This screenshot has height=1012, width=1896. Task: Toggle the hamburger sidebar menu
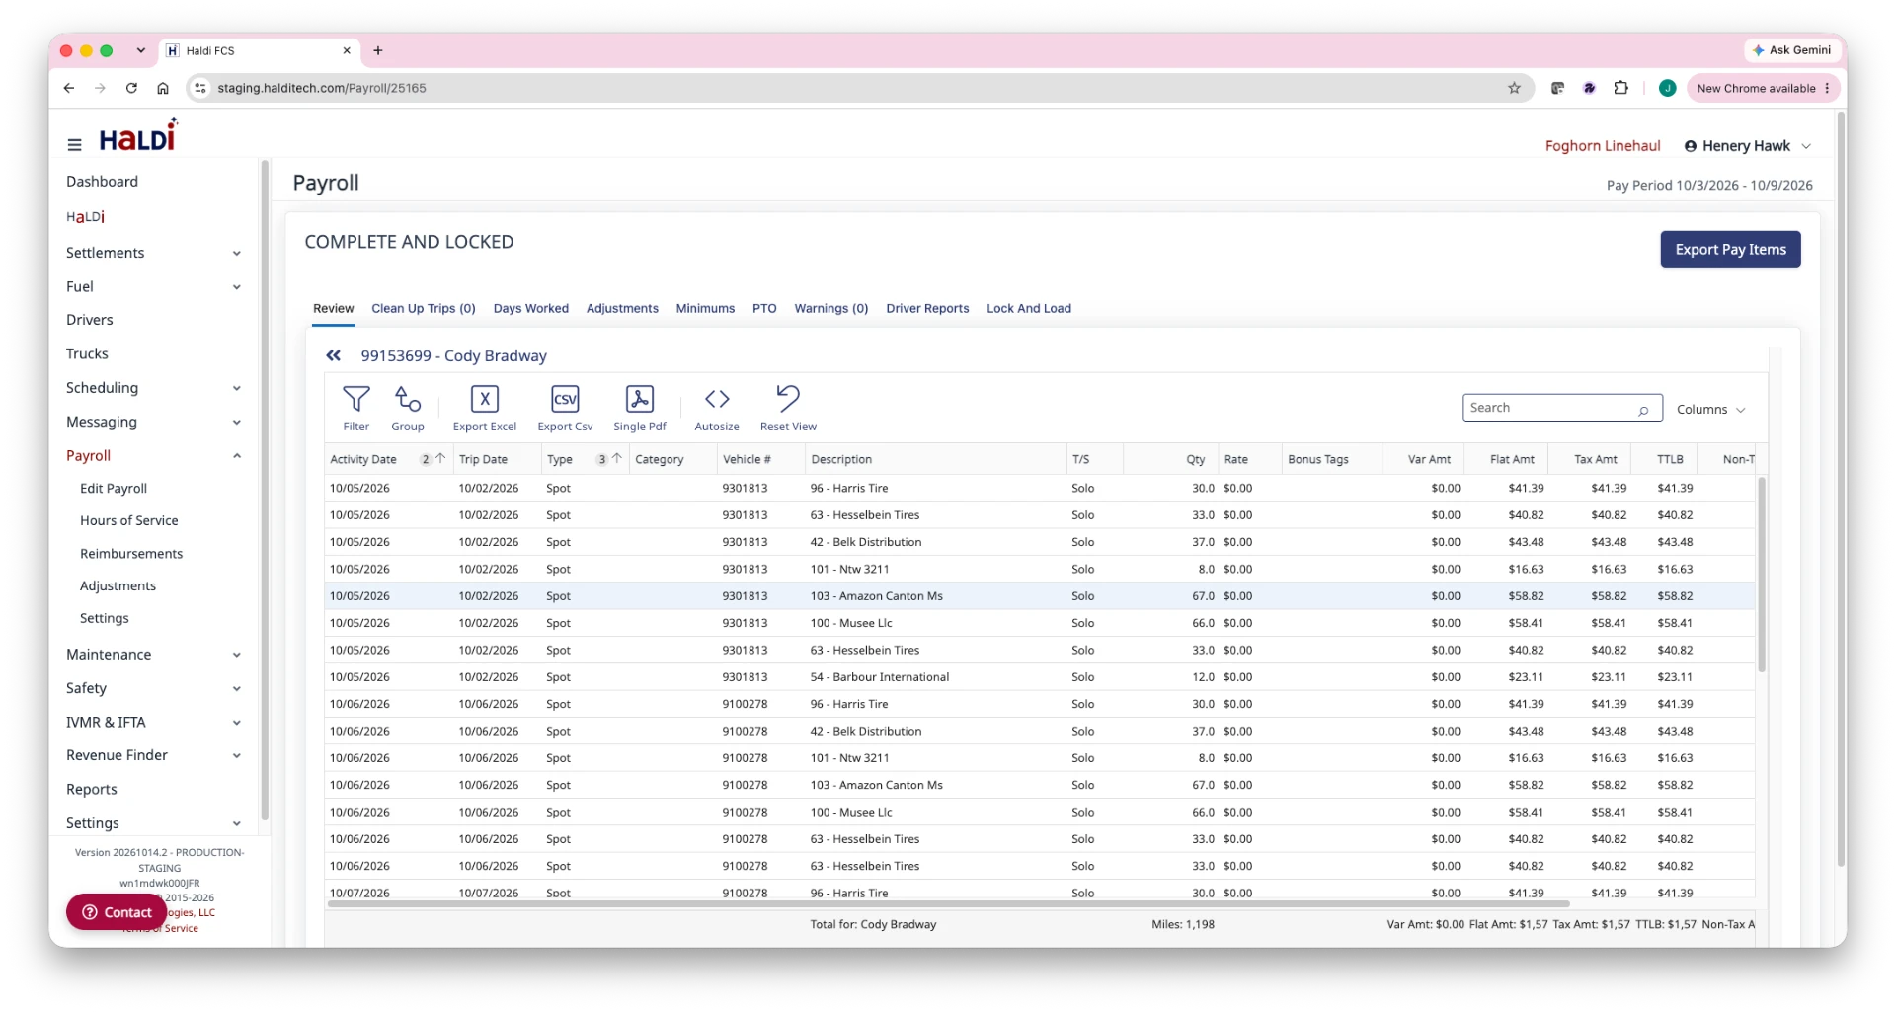(74, 144)
